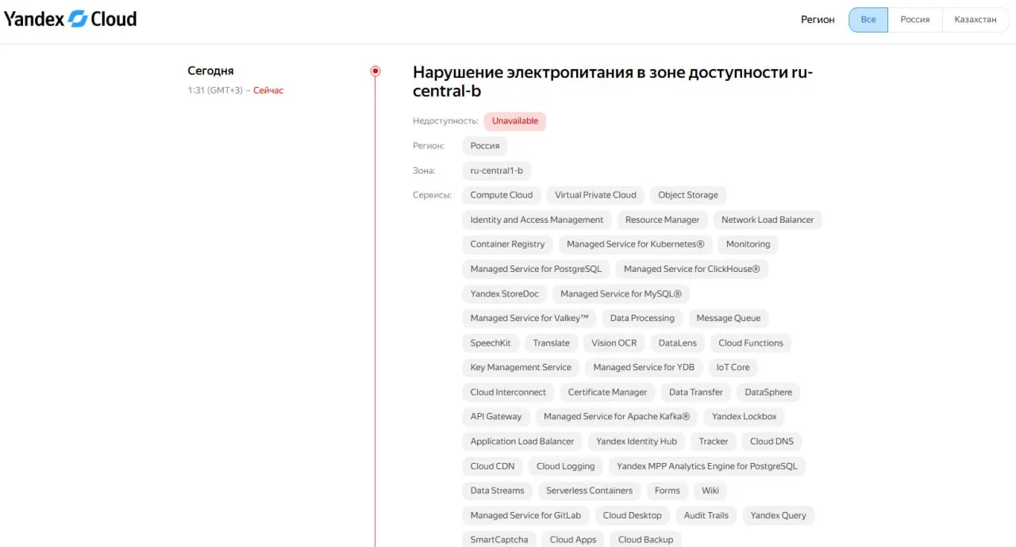Click the Unavailable status badge
The image size is (1016, 547).
pos(515,121)
